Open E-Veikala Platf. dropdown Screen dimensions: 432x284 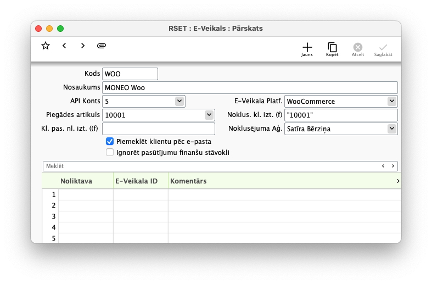pyautogui.click(x=392, y=101)
